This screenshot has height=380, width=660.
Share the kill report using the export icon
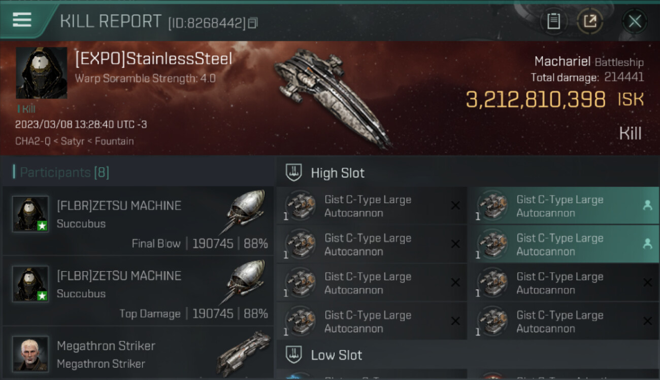click(589, 22)
